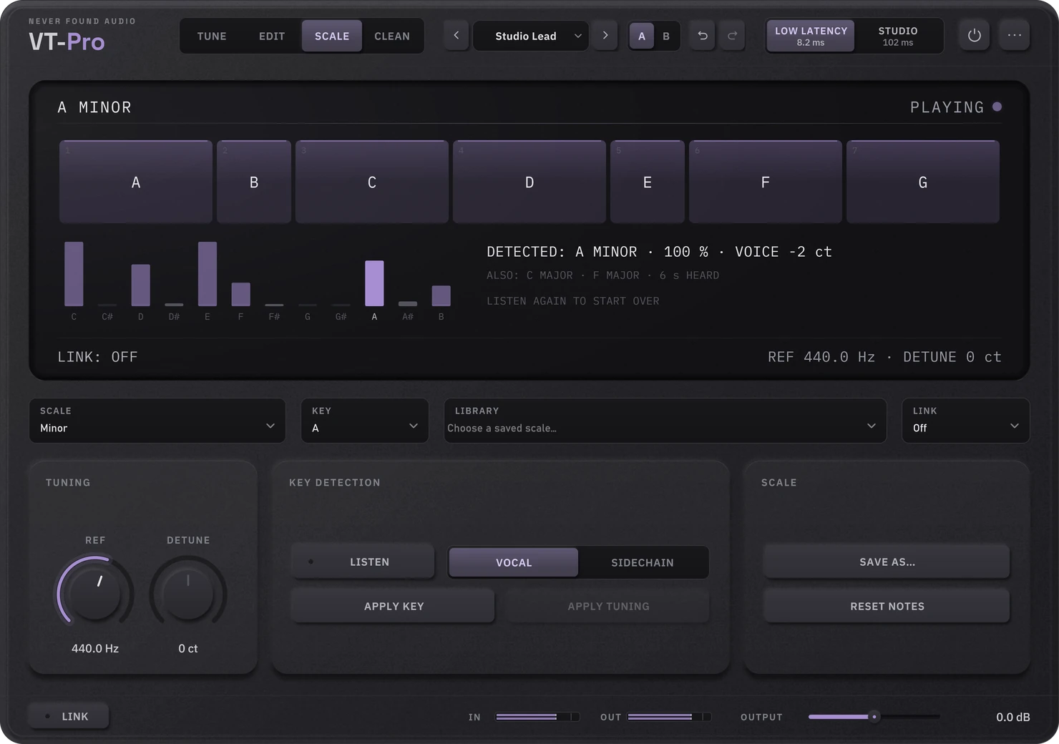Click the SAVE AS... button
The image size is (1059, 744).
[x=887, y=562]
